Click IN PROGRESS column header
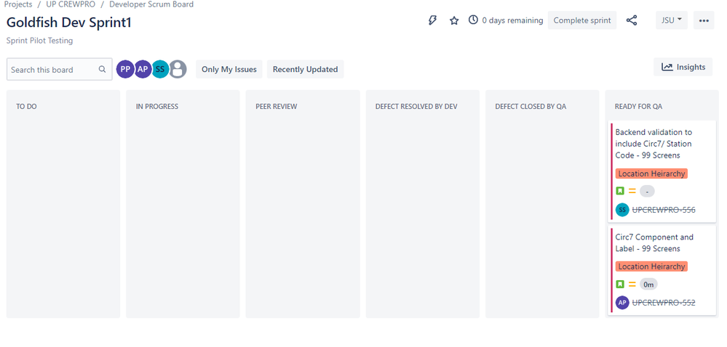The width and height of the screenshot is (727, 347). tap(157, 107)
